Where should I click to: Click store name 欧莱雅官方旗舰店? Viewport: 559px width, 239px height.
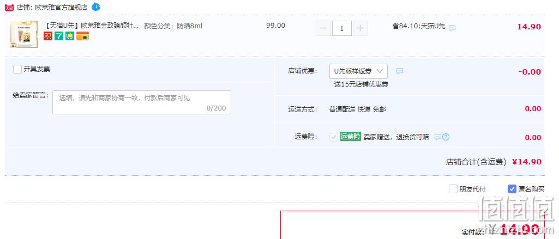click(61, 8)
